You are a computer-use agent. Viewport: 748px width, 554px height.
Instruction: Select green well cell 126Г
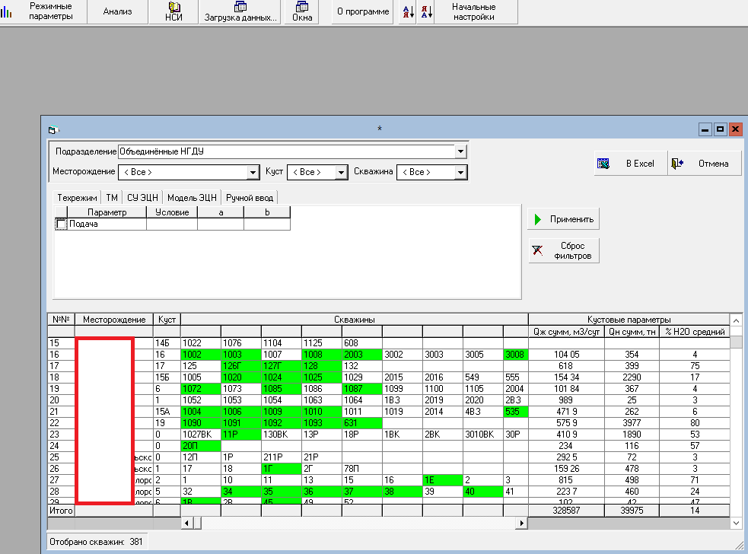click(241, 366)
